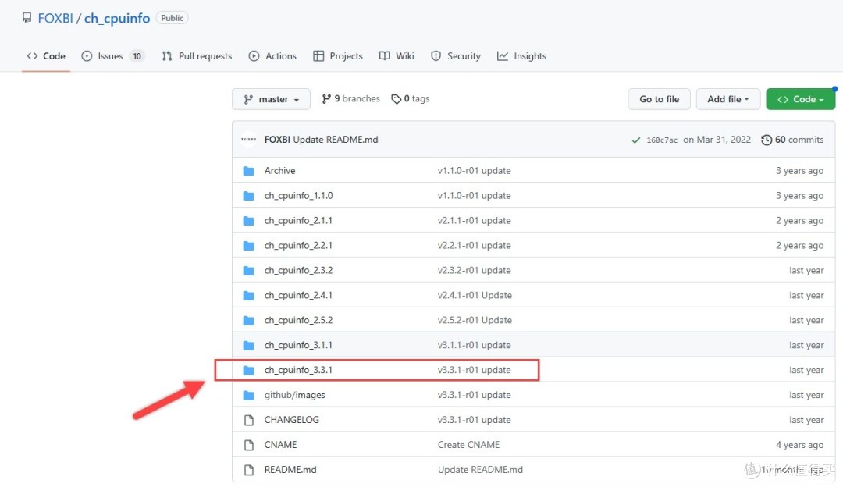Image resolution: width=843 pixels, height=487 pixels.
Task: Click the repository book icon beside FOXBI
Action: pos(27,18)
